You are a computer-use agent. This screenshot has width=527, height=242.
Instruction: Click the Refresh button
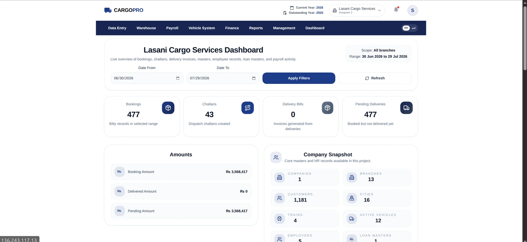pos(375,78)
